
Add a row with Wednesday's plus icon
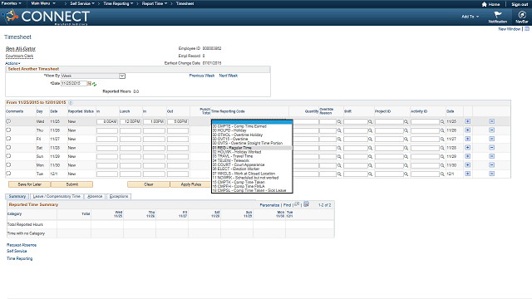tap(467, 121)
